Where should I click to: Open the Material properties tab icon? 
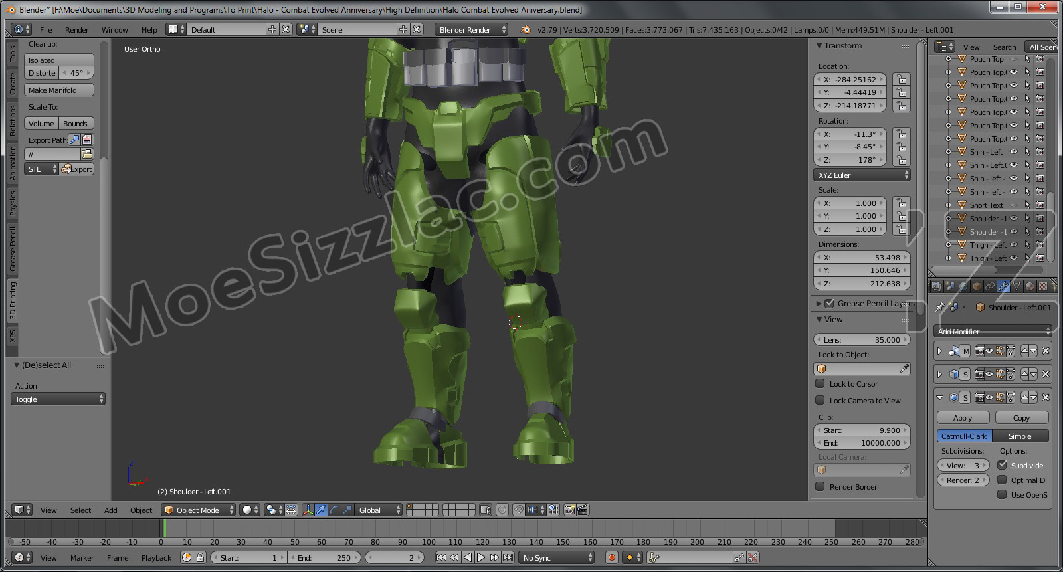pyautogui.click(x=1030, y=286)
